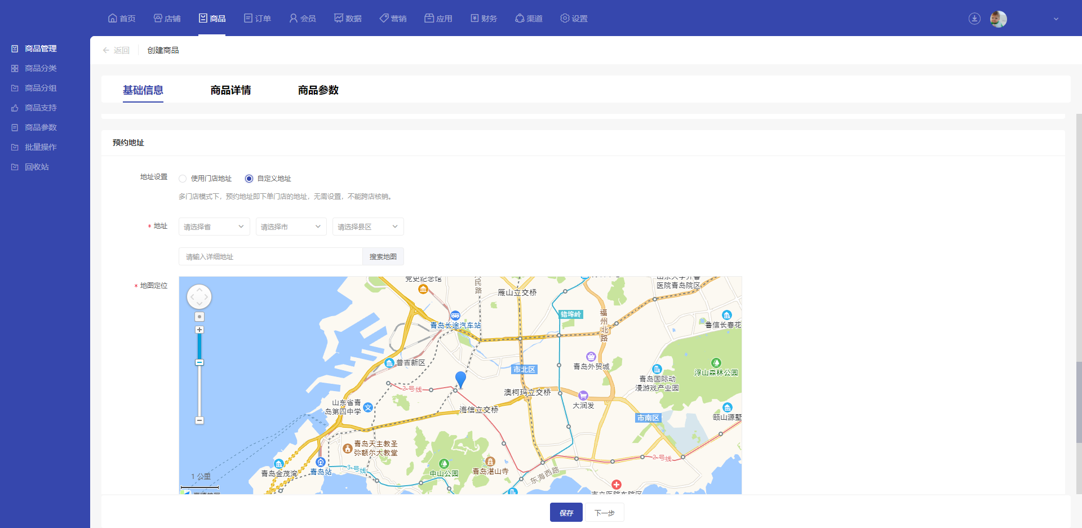Click the 请输入详细地址 input field
This screenshot has height=528, width=1082.
coord(270,256)
